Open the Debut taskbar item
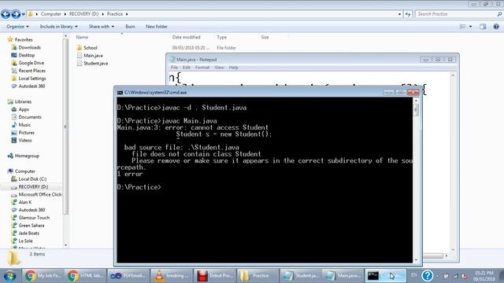This screenshot has height=283, width=504. coord(214,276)
